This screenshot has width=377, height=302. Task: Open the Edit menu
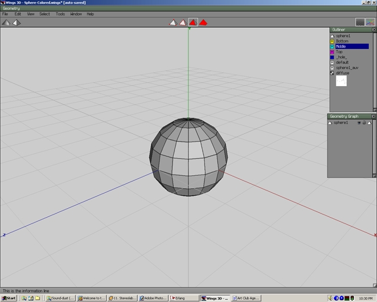[18, 14]
